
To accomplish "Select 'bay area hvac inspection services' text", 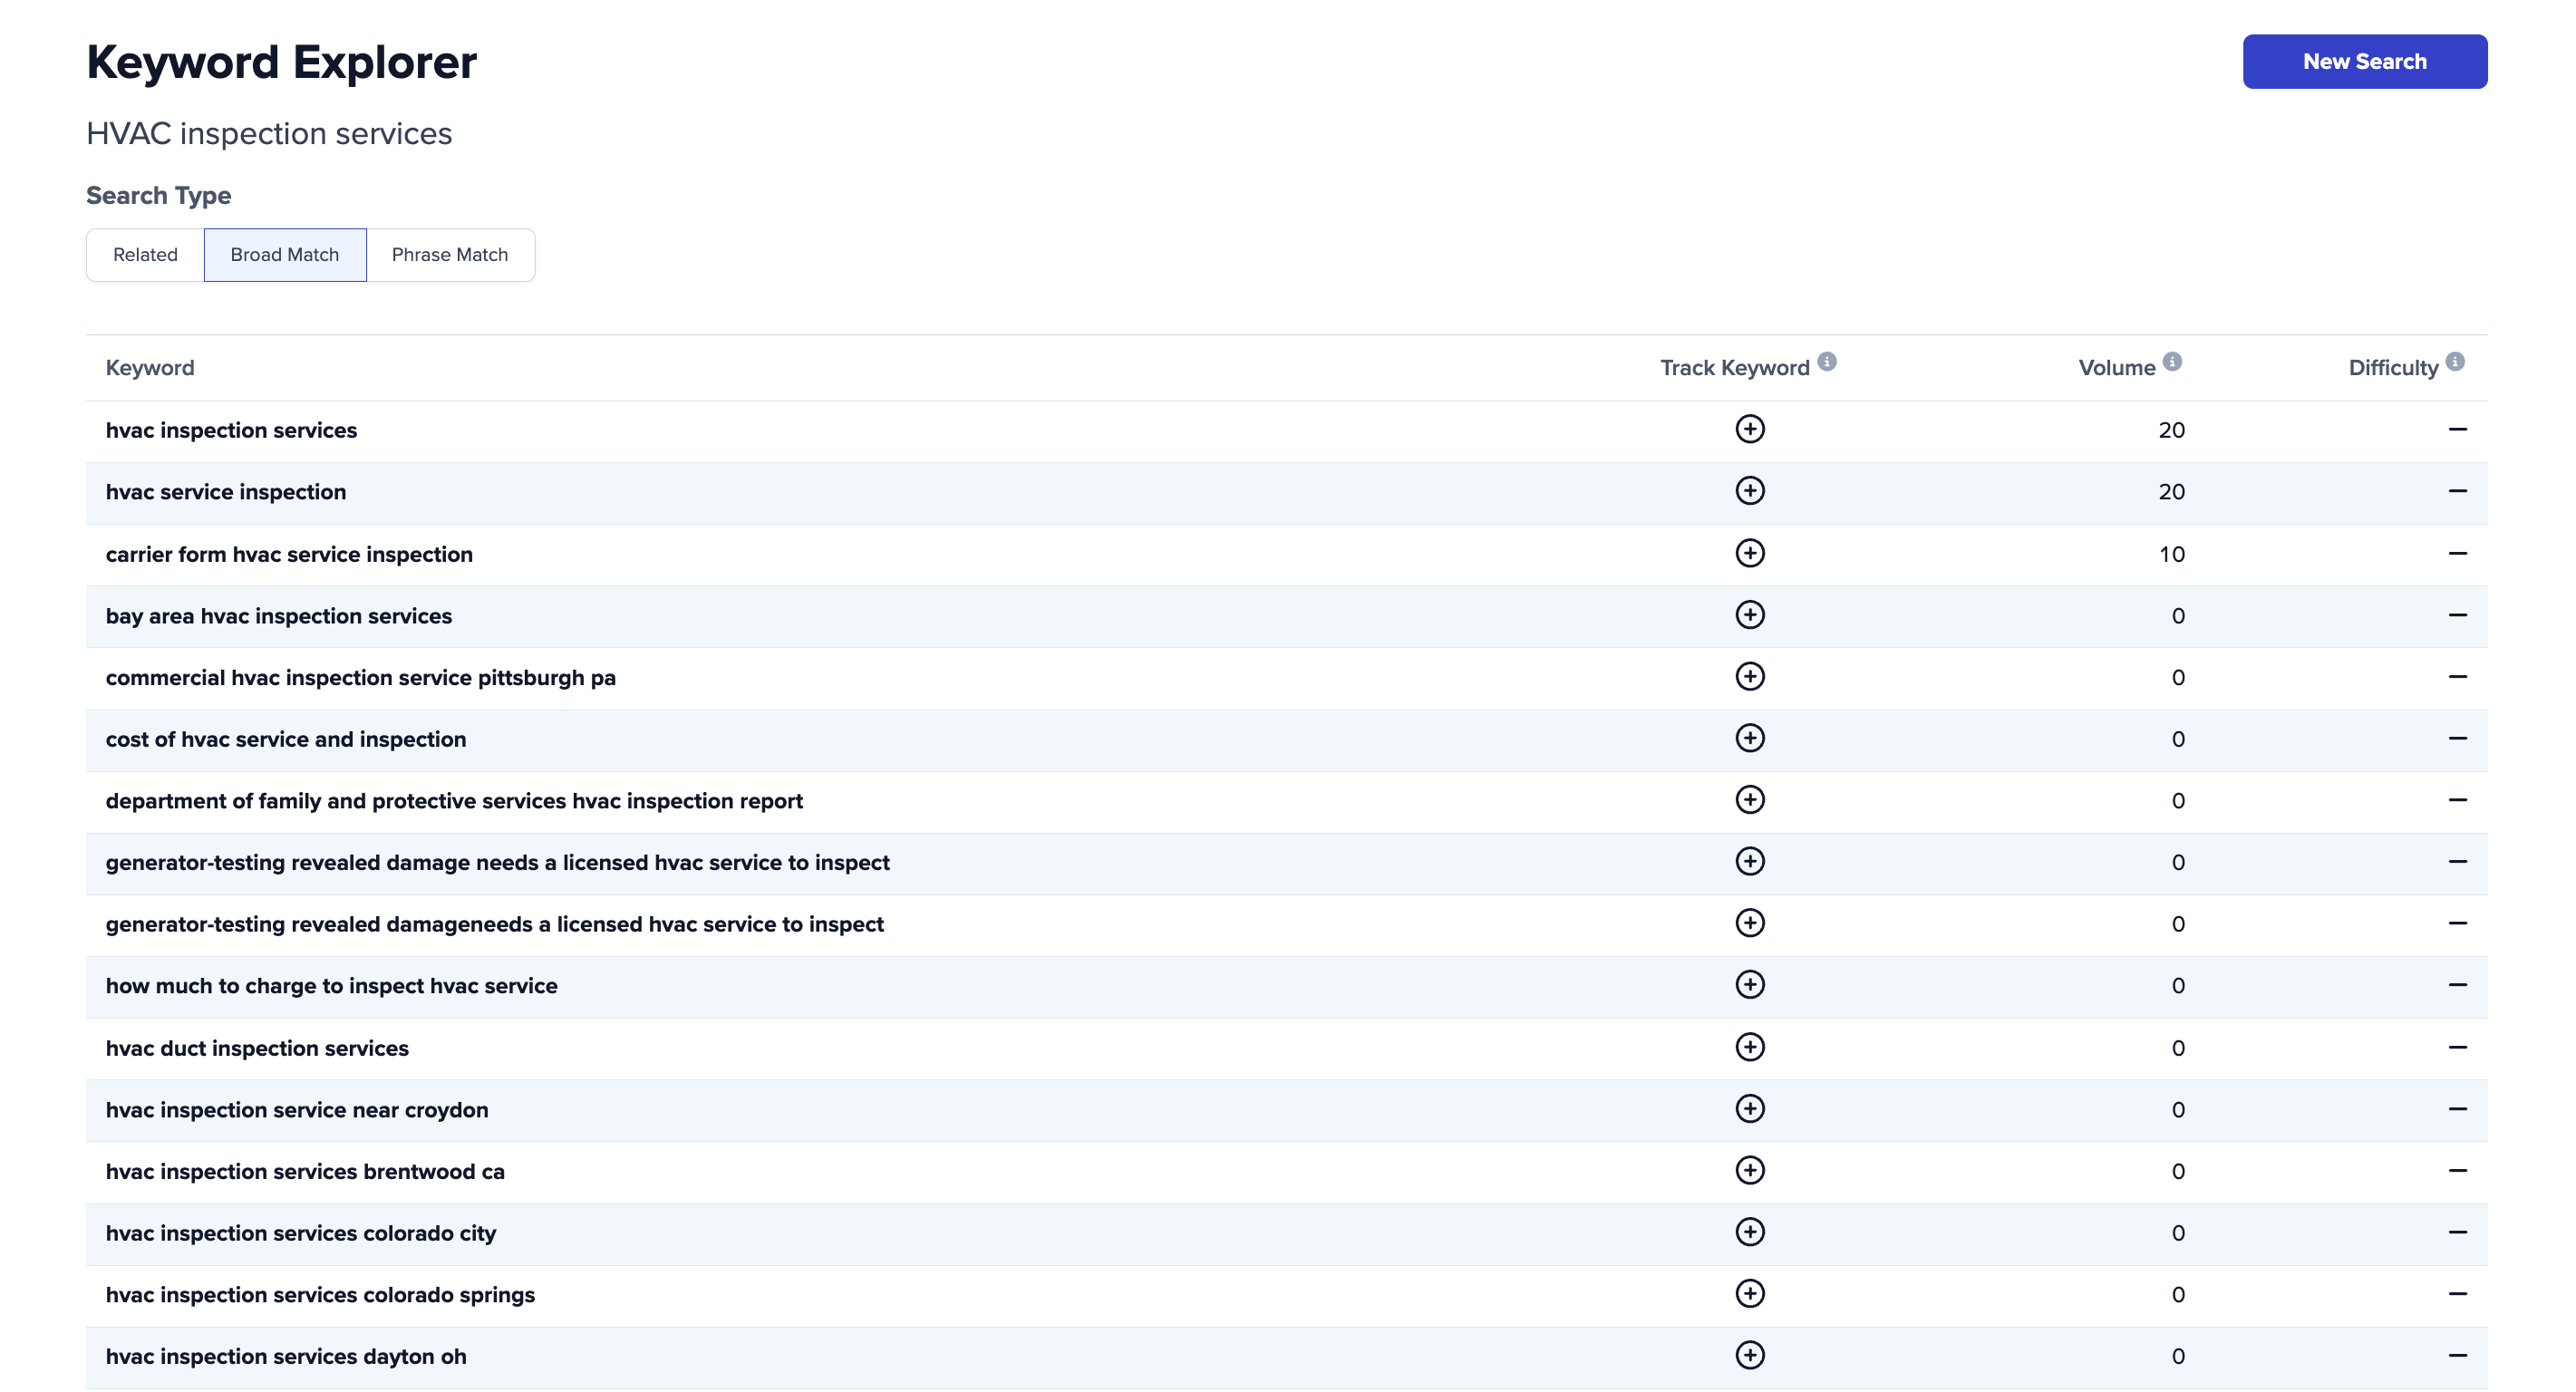I will 279,616.
